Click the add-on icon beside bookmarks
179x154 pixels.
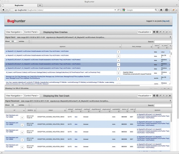(x=174, y=10)
